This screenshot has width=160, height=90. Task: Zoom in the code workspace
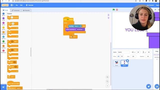tap(107, 77)
